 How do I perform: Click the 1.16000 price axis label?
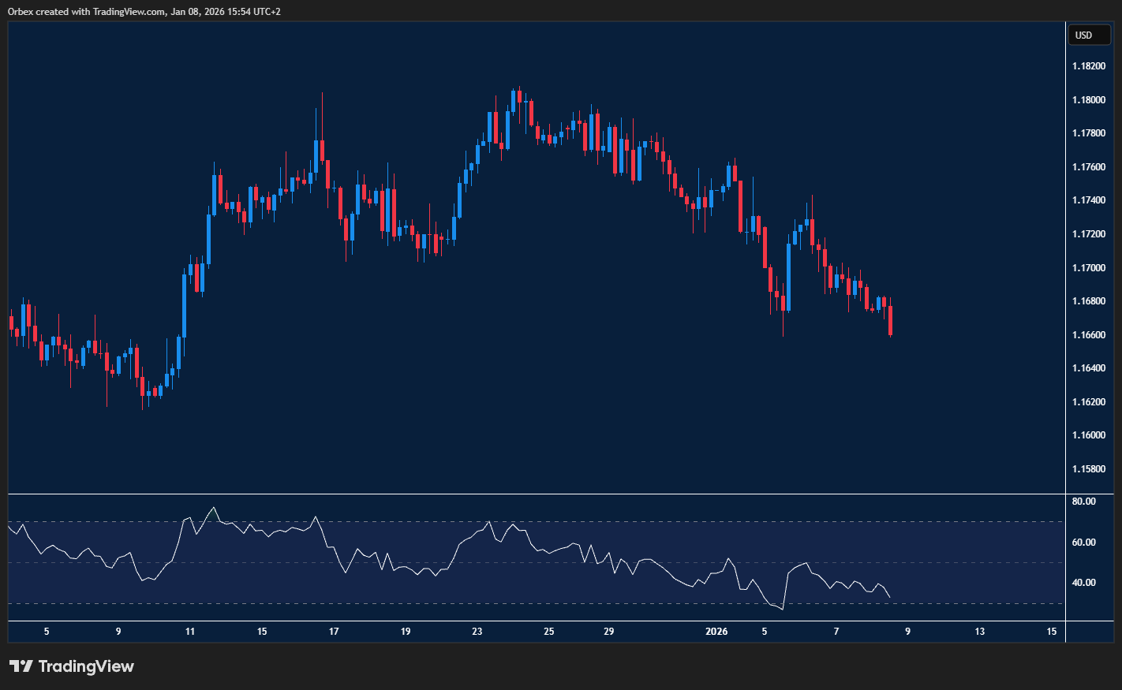(x=1090, y=435)
